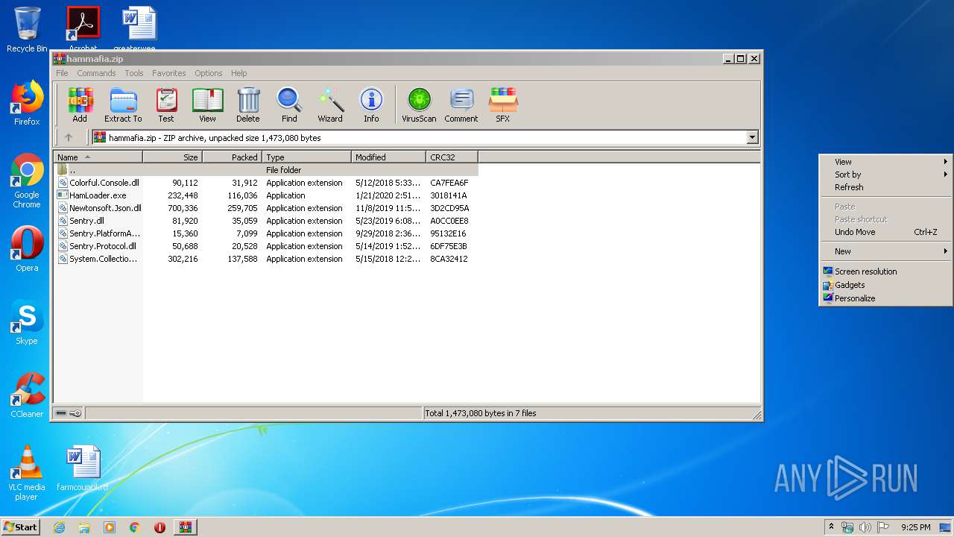Click the WinRAR taskbar button
The width and height of the screenshot is (954, 537).
pos(185,527)
